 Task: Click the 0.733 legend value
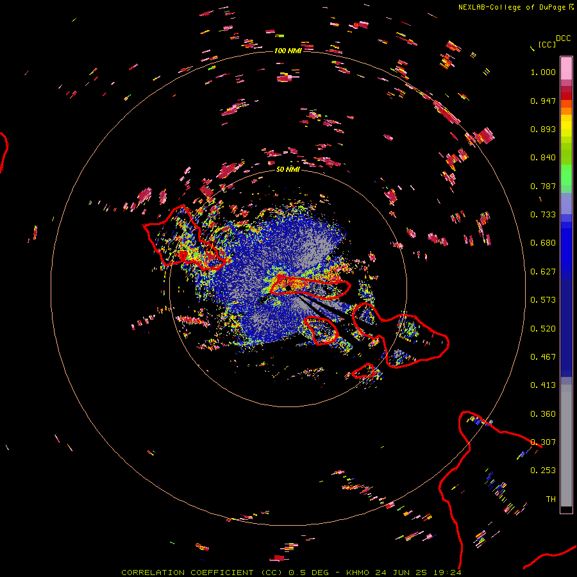coord(543,215)
